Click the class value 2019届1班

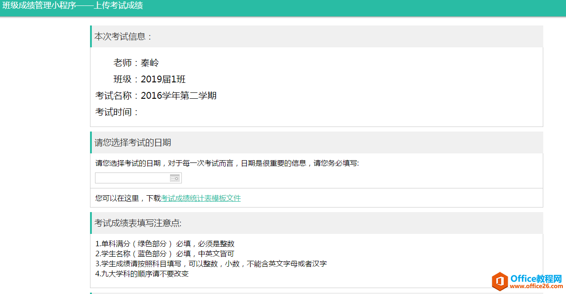coord(163,80)
